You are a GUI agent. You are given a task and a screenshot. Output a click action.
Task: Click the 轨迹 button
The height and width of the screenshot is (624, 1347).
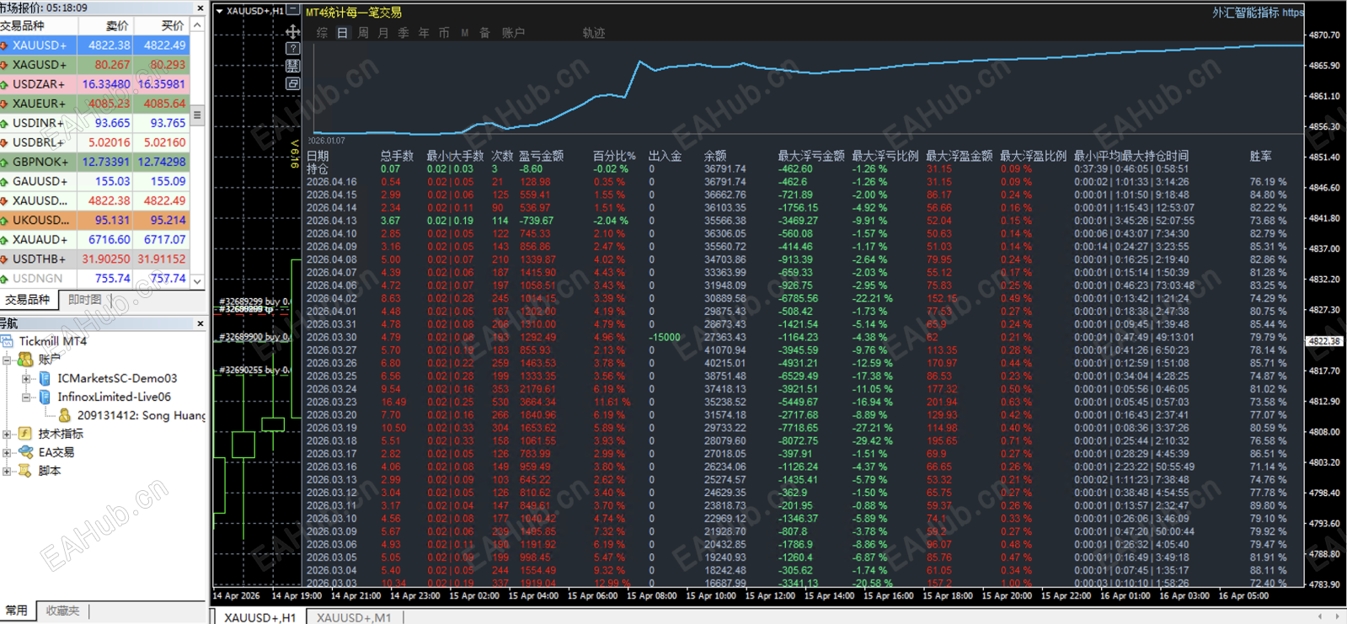click(594, 33)
